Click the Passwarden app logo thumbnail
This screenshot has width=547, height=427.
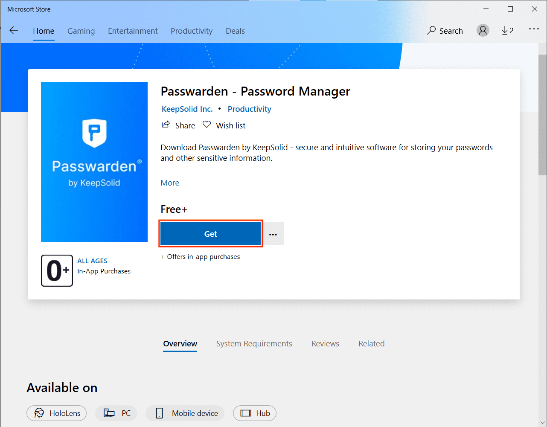94,162
